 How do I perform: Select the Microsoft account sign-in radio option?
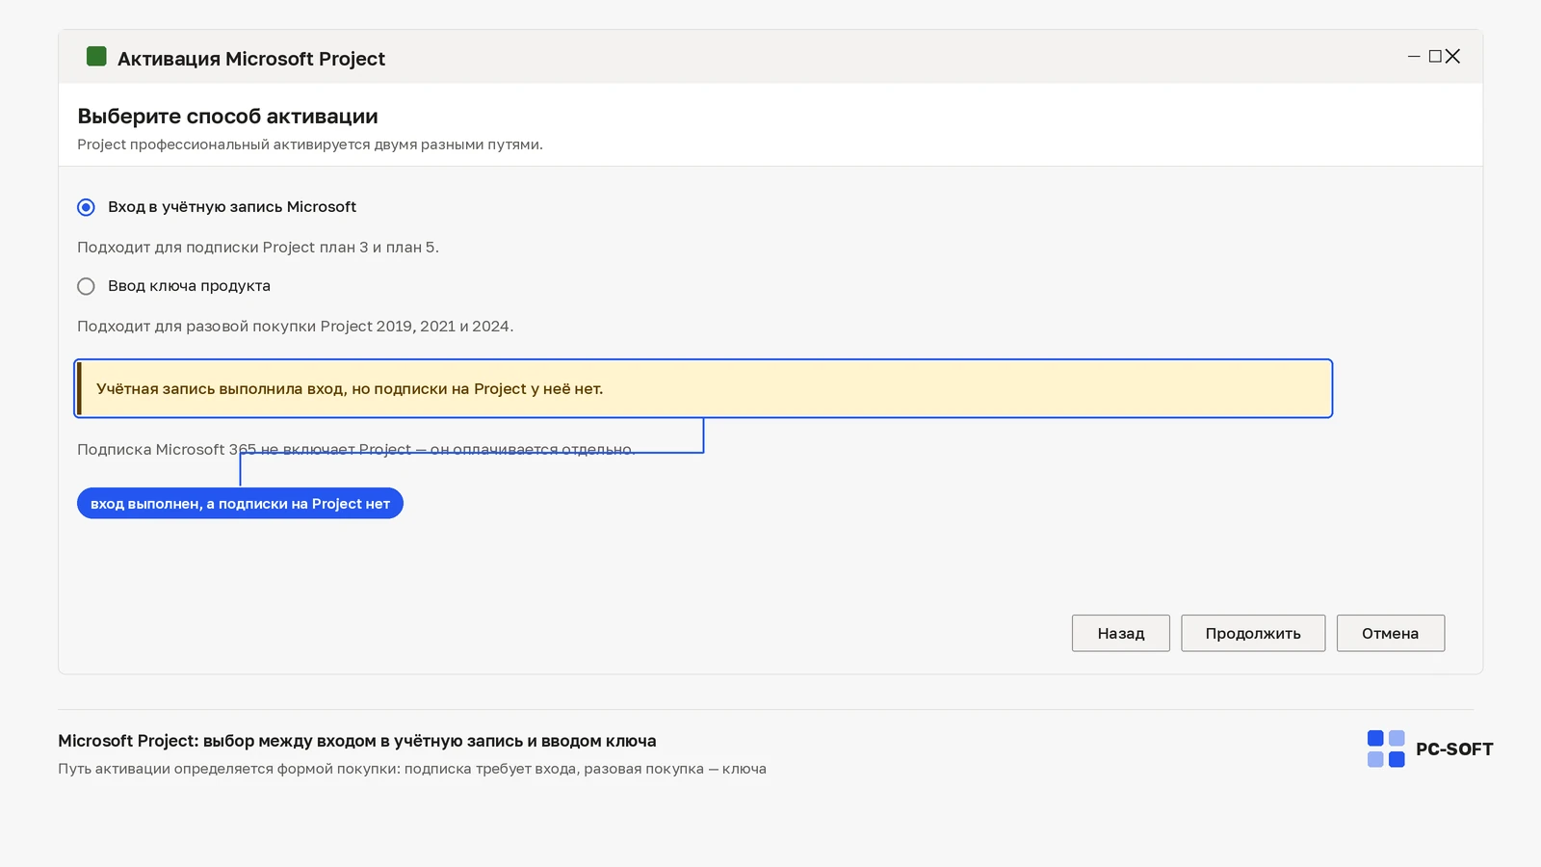86,207
